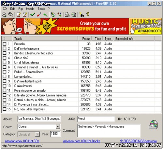Click the Amazon music savings banner
Viewport: 163px width, 149px height.
click(145, 26)
